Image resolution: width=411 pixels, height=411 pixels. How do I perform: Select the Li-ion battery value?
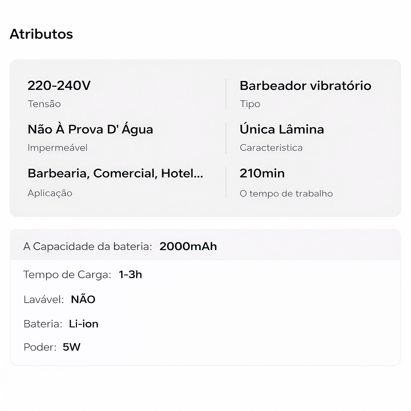[83, 324]
